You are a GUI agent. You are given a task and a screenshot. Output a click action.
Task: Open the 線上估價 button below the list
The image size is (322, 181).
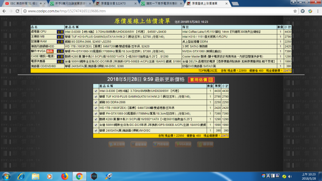pos(117,144)
